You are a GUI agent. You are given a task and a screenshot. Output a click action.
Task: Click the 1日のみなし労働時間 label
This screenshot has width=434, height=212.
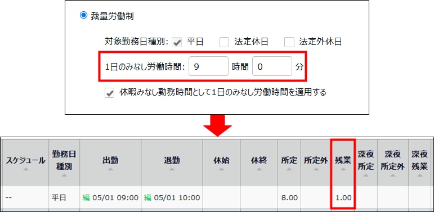point(145,67)
